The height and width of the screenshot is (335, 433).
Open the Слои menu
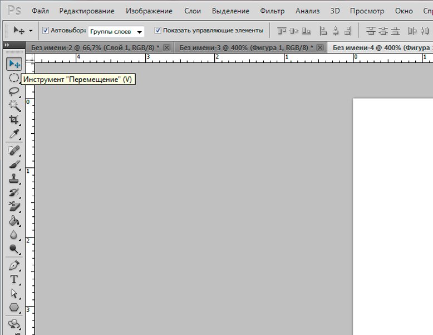click(x=193, y=11)
